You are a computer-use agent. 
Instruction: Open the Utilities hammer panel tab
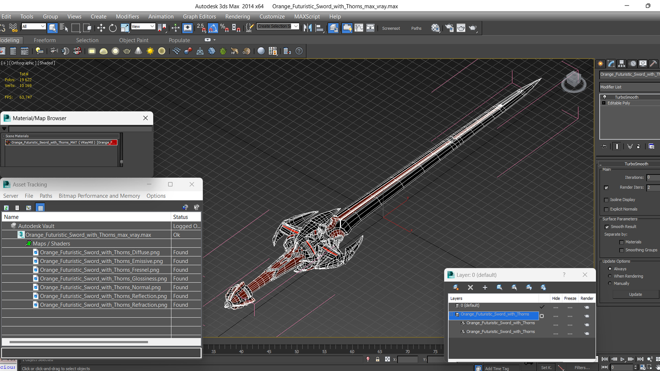[653, 64]
